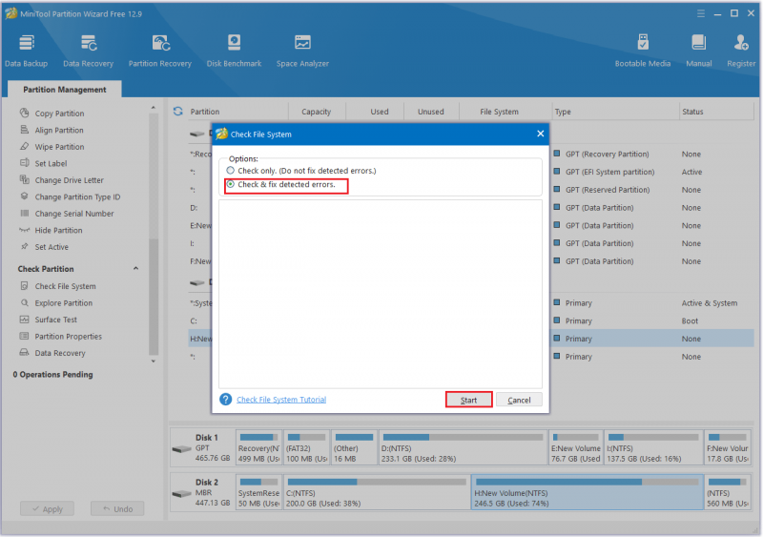Sort by Capacity column header
763x537 pixels.
click(x=317, y=112)
